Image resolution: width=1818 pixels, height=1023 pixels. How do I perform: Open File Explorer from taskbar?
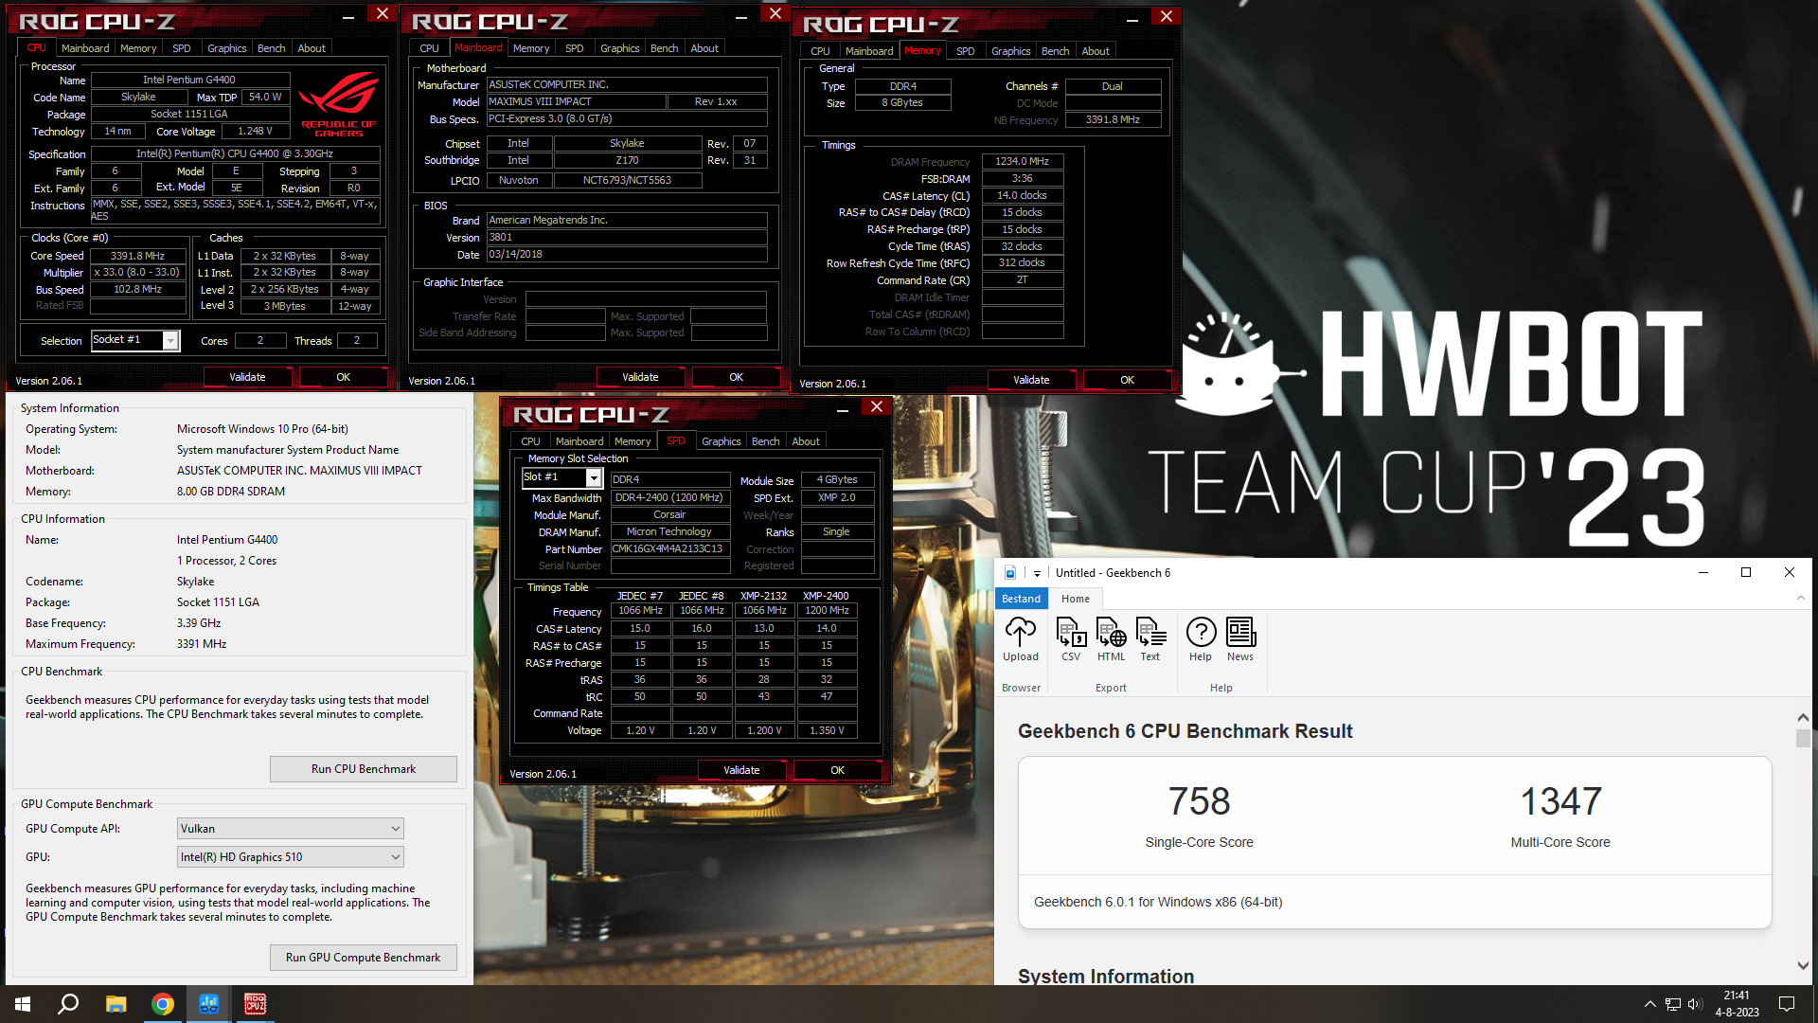(x=116, y=1004)
